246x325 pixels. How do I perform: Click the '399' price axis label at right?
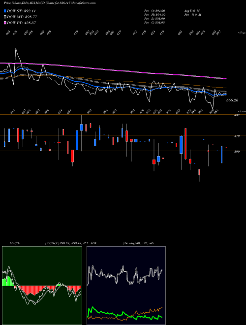click(237, 152)
